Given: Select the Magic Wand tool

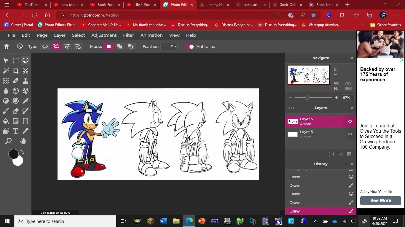Looking at the screenshot, I should tap(6, 70).
